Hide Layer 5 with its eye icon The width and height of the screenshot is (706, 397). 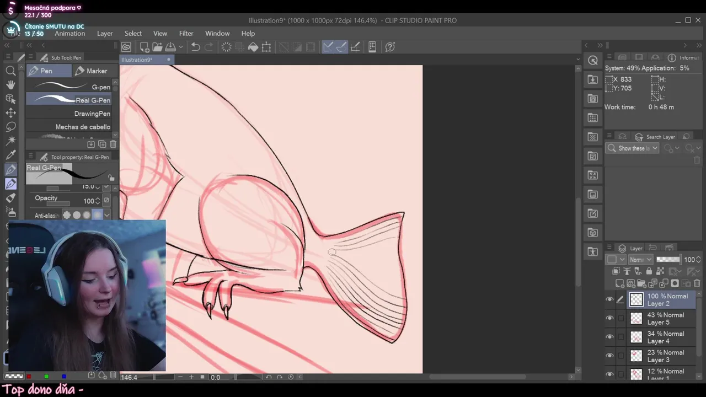(x=609, y=318)
